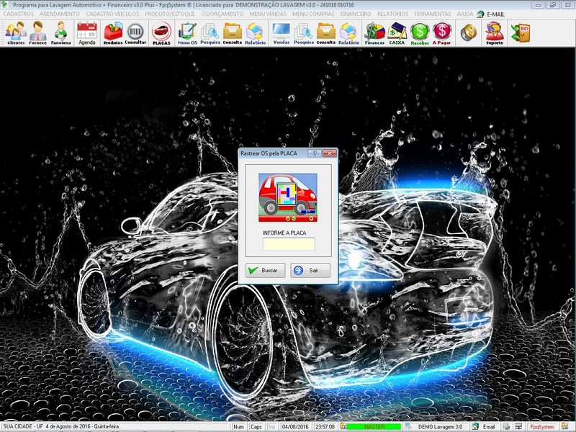The height and width of the screenshot is (432, 576).
Task: Click the green MASTER status indicator
Action: click(374, 426)
